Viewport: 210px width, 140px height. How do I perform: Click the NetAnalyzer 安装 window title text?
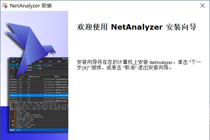tap(31, 6)
